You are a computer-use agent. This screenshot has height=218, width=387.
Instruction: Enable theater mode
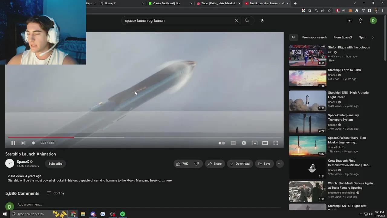[x=265, y=143]
